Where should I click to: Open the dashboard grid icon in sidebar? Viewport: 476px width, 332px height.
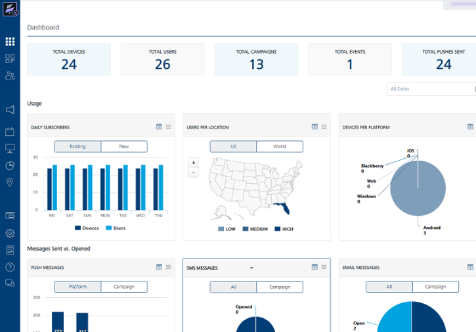(10, 41)
